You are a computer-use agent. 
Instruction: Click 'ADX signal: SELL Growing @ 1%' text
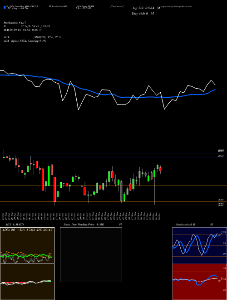(25, 41)
